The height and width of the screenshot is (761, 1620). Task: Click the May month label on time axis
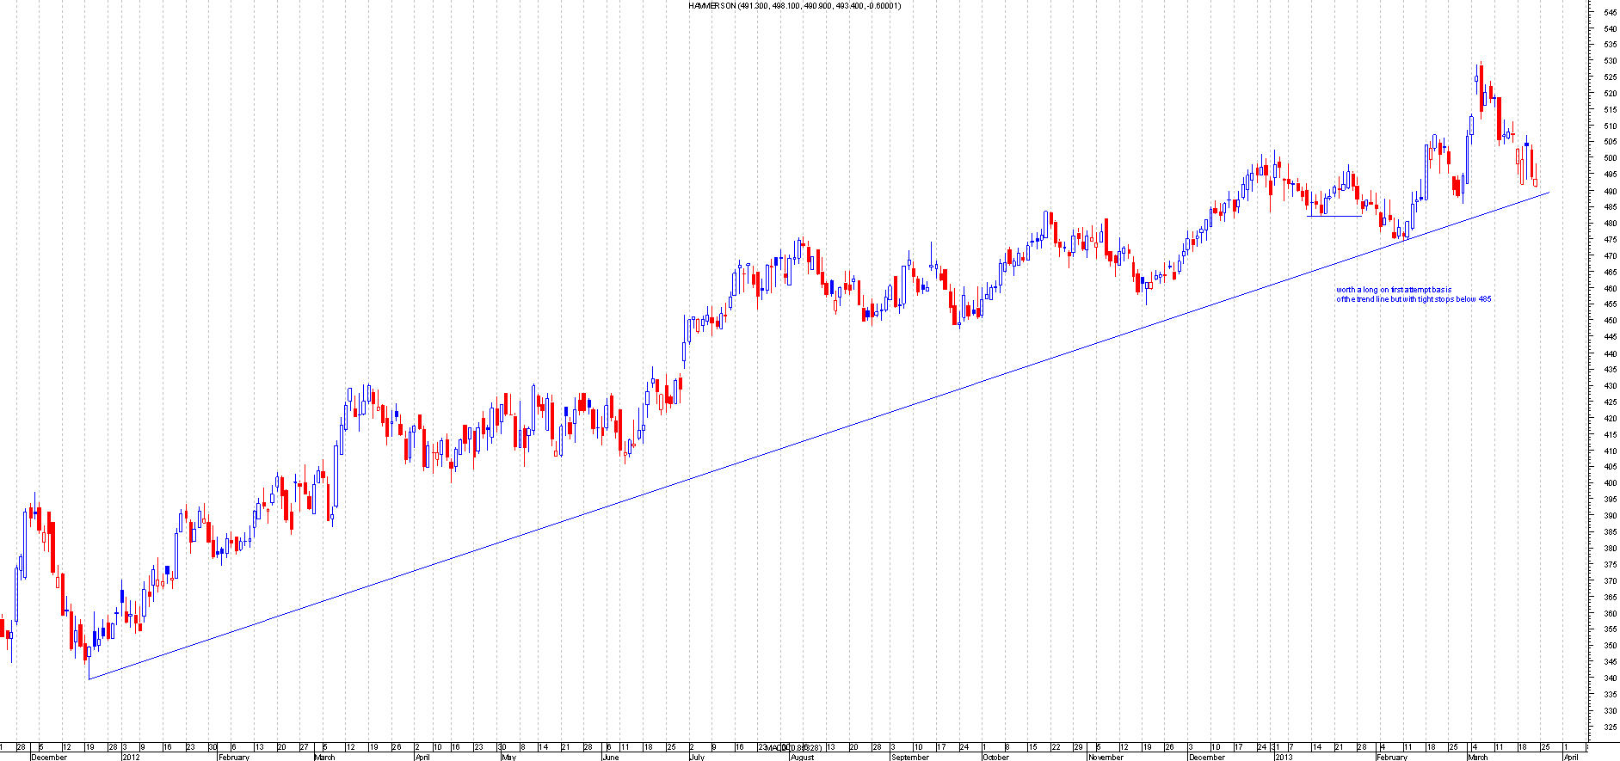pyautogui.click(x=508, y=757)
